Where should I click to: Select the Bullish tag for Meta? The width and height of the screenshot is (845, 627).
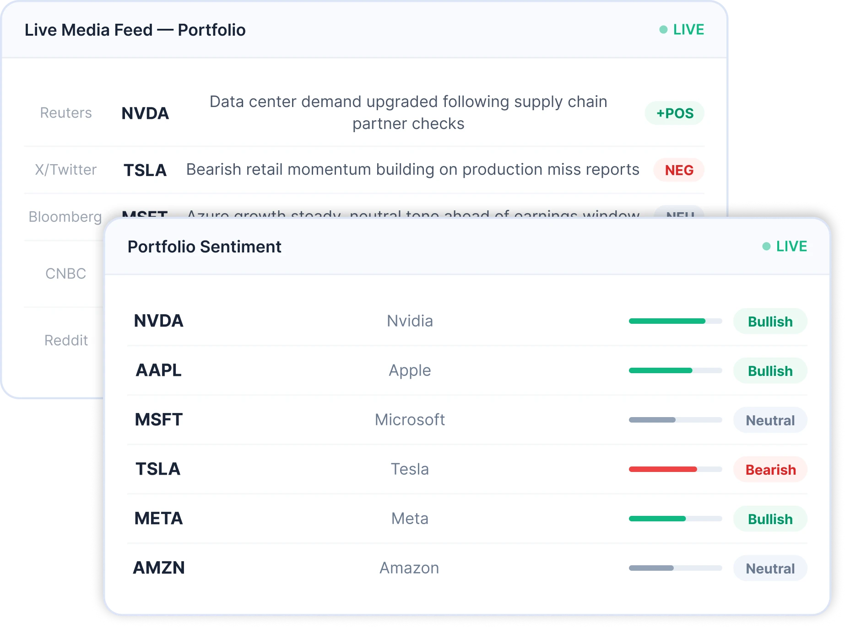click(770, 519)
